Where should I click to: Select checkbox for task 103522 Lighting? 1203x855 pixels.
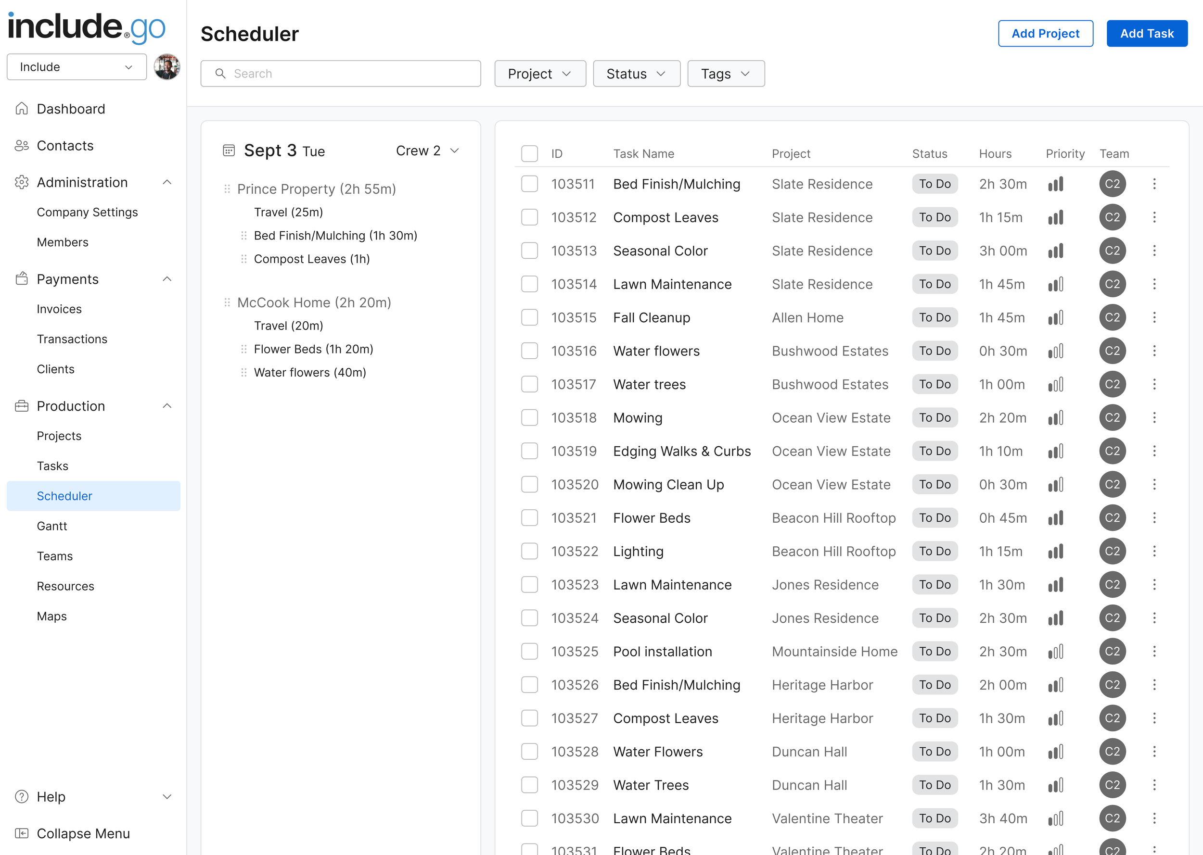[529, 551]
